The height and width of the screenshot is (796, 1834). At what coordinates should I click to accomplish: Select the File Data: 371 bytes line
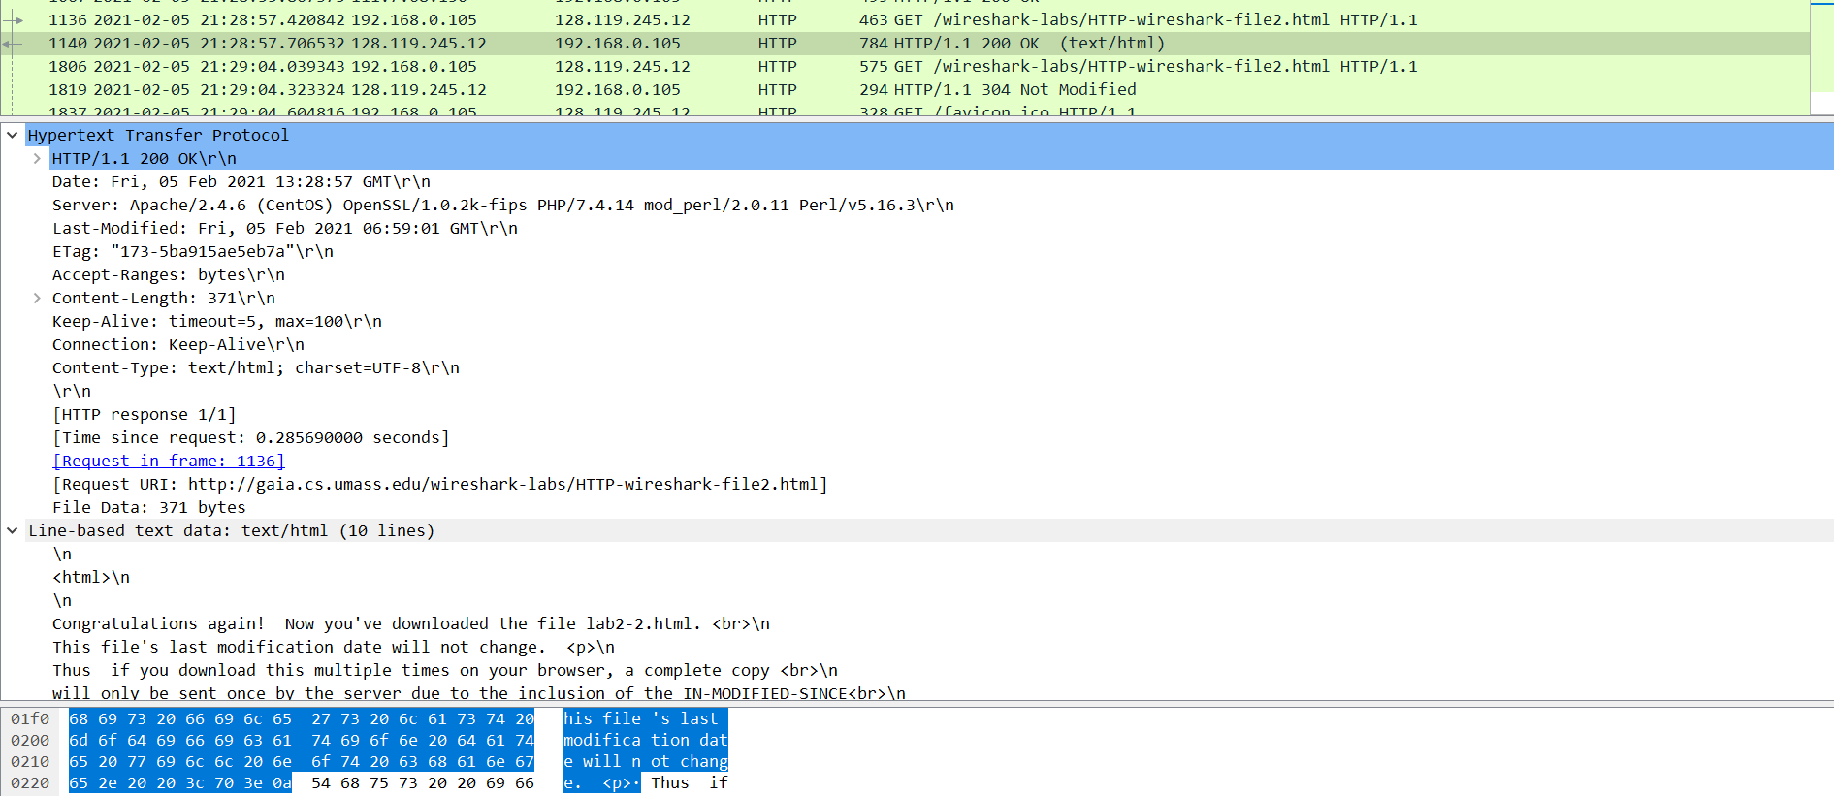(149, 507)
